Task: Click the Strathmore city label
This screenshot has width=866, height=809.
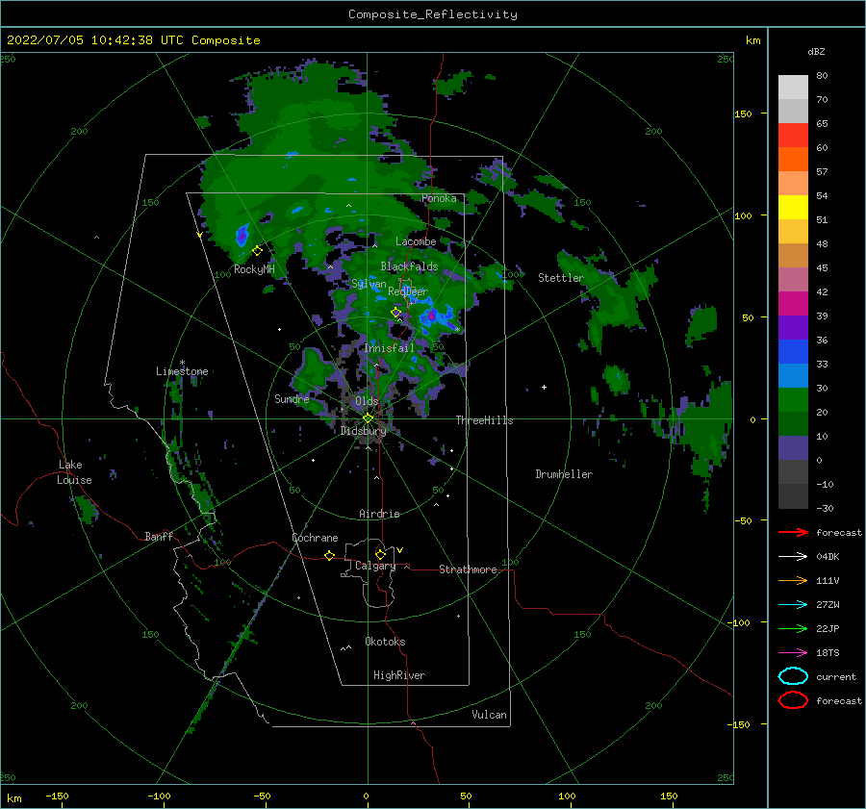Action: coord(468,569)
